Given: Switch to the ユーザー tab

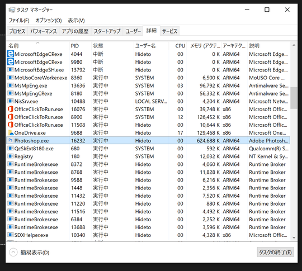Looking at the screenshot, I should [x=133, y=31].
